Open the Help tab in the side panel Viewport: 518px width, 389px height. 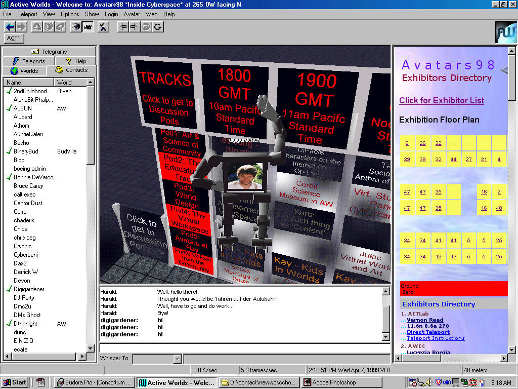(76, 61)
